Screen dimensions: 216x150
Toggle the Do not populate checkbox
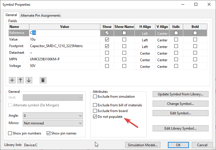(95, 117)
